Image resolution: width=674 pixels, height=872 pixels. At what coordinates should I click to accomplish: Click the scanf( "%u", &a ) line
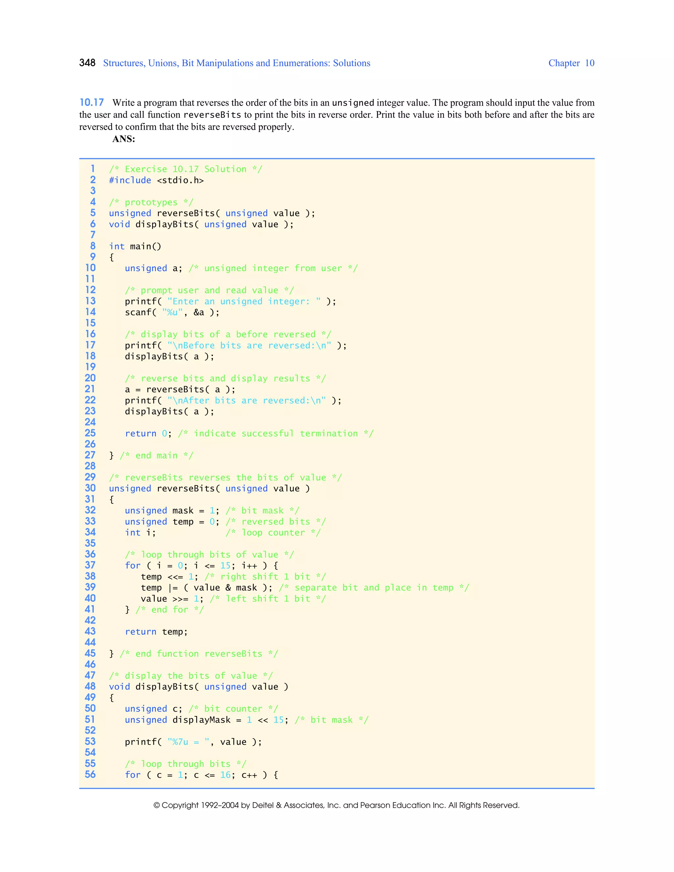172,312
